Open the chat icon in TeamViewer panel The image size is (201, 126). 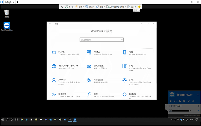point(180,101)
